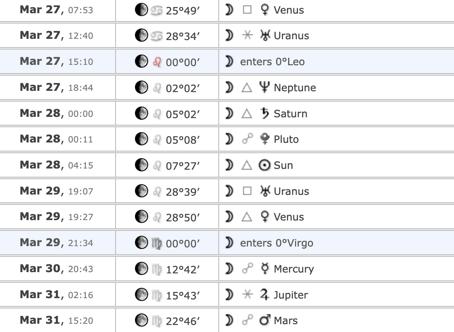Click the Mars glyph icon
454x332 pixels.
click(x=265, y=320)
